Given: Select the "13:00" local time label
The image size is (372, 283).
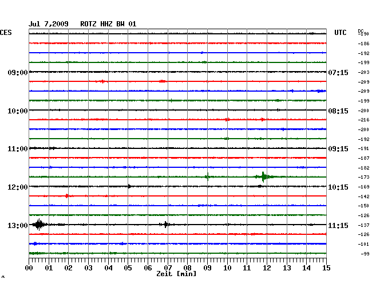Looking at the screenshot, I should 18,225.
